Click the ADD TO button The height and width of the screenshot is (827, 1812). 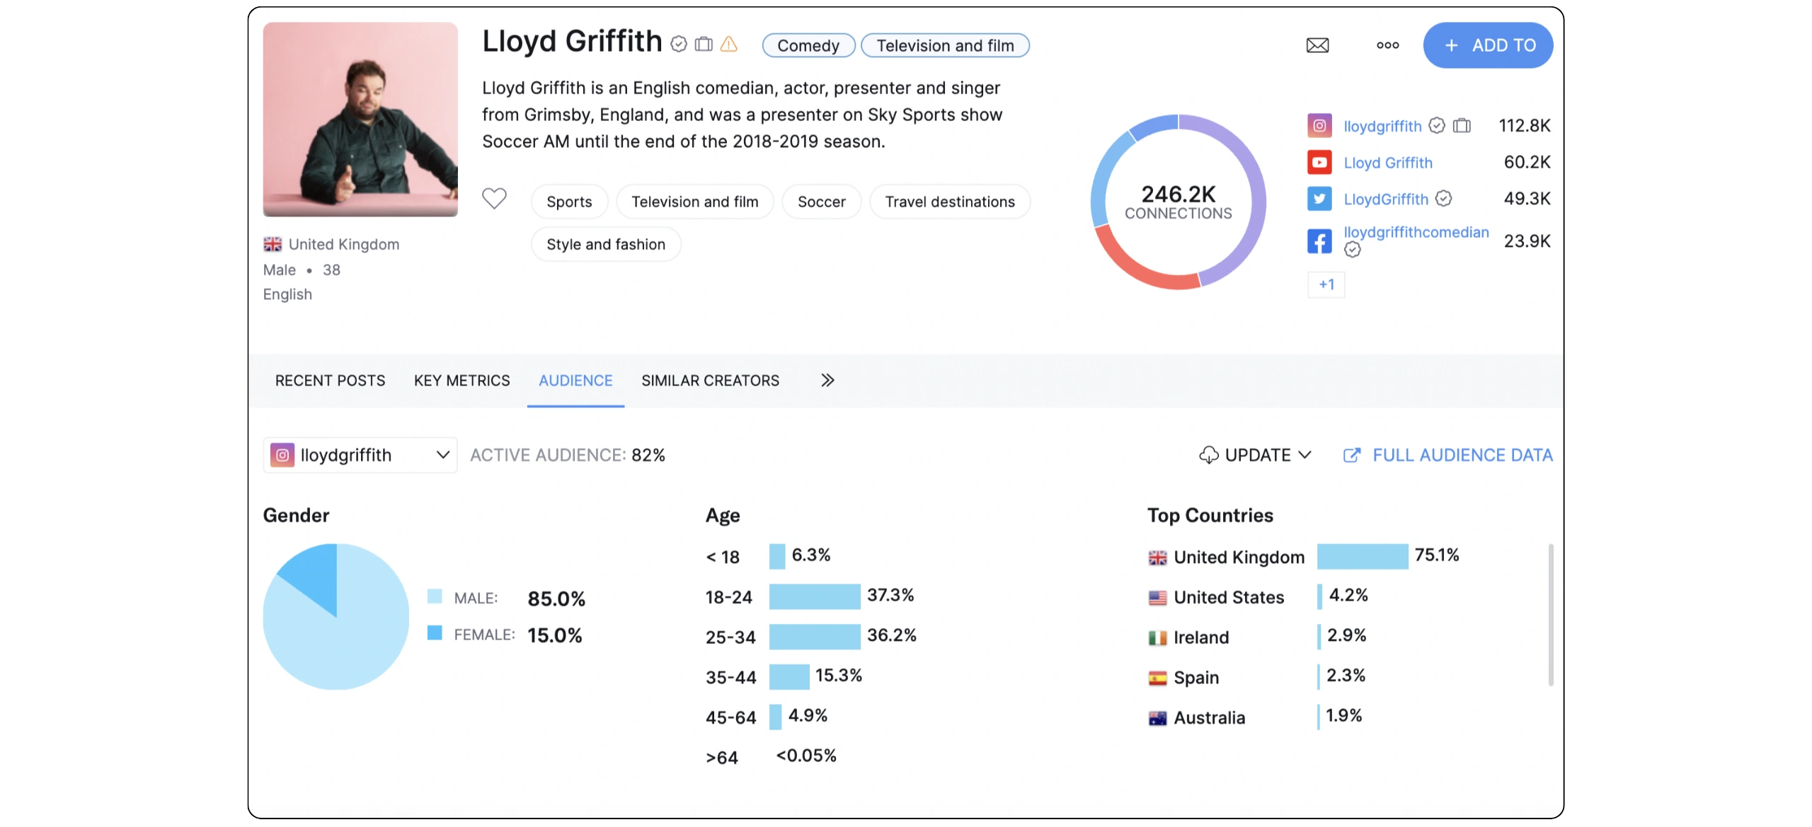[x=1488, y=45]
